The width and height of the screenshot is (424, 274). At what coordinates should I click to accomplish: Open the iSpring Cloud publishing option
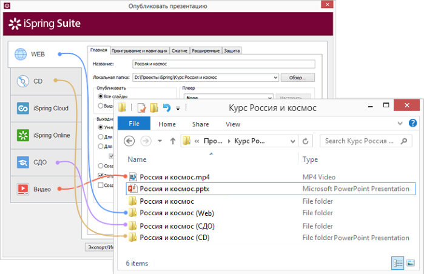(46, 109)
